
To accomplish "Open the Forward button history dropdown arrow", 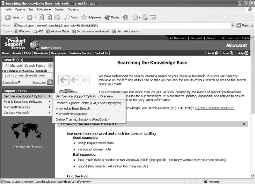I will [35, 17].
